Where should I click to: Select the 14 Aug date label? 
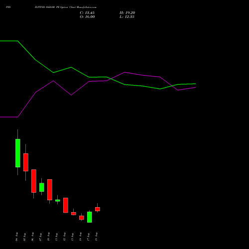click(x=80, y=237)
